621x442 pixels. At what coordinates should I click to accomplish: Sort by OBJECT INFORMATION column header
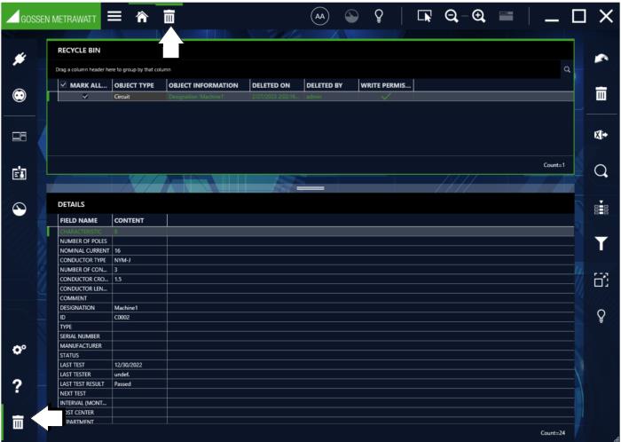click(208, 85)
